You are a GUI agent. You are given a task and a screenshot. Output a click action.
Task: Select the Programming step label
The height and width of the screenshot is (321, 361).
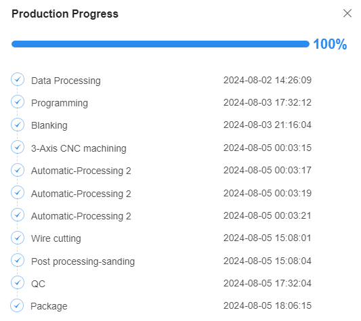tap(60, 103)
